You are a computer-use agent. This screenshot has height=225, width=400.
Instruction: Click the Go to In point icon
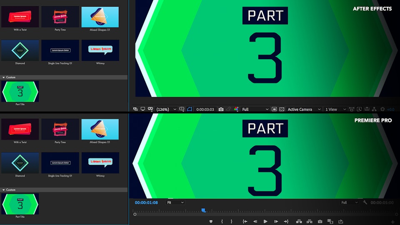pyautogui.click(x=245, y=221)
